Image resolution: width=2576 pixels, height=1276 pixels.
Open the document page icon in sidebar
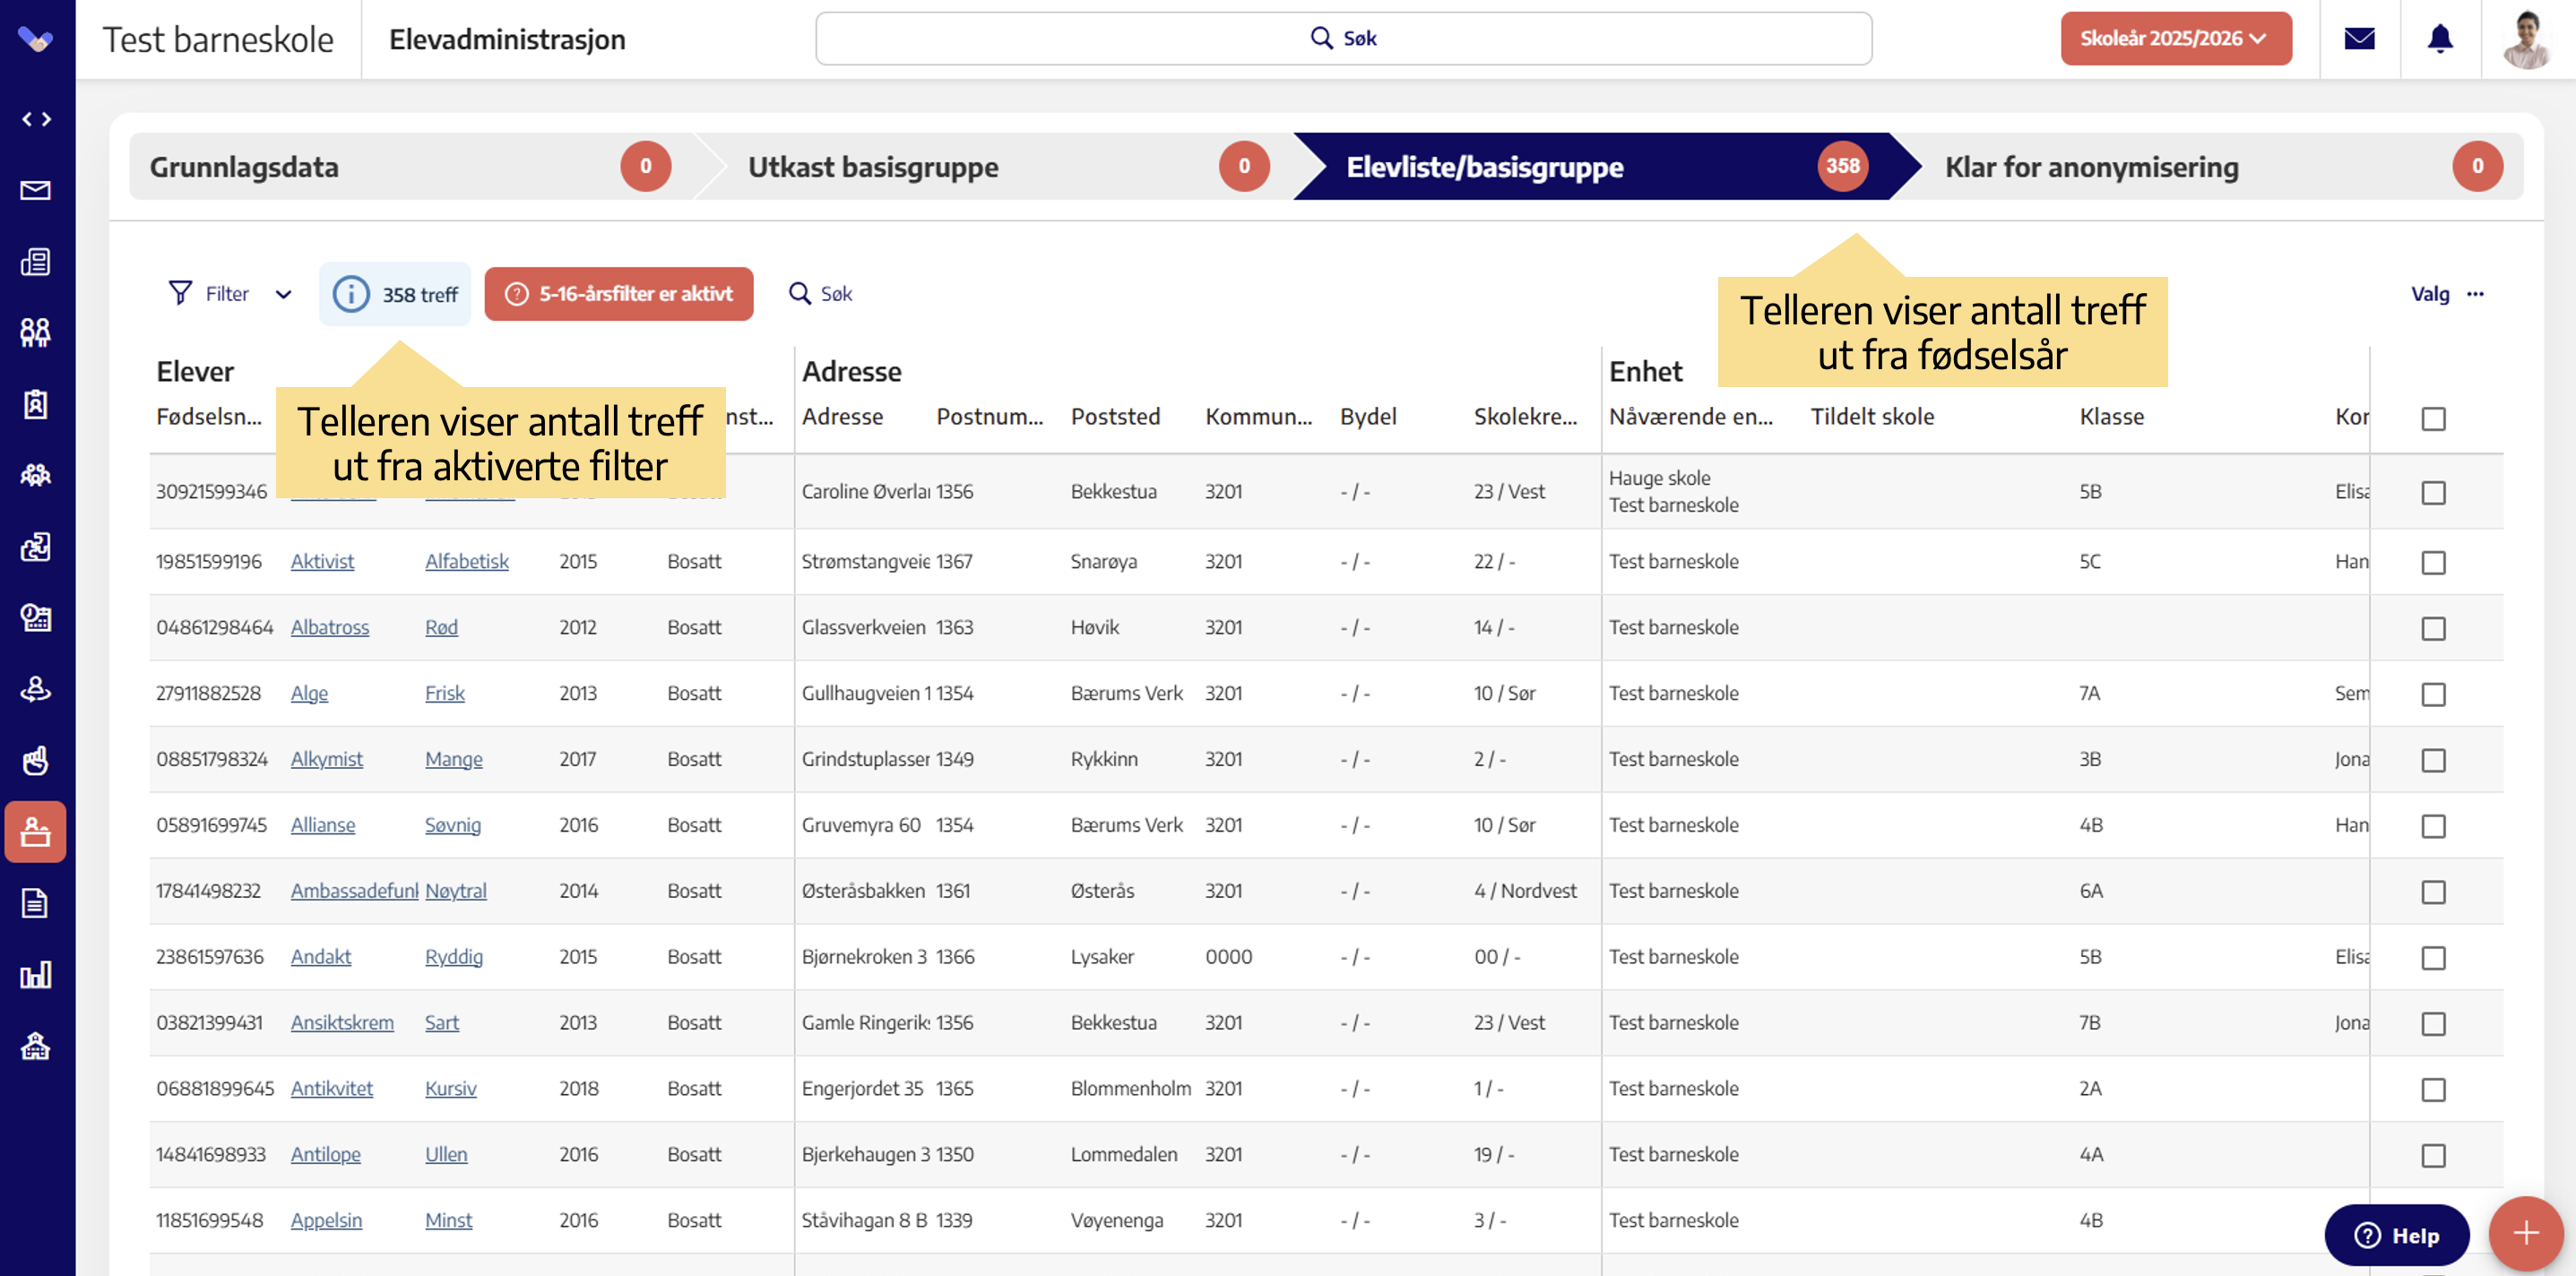36,903
